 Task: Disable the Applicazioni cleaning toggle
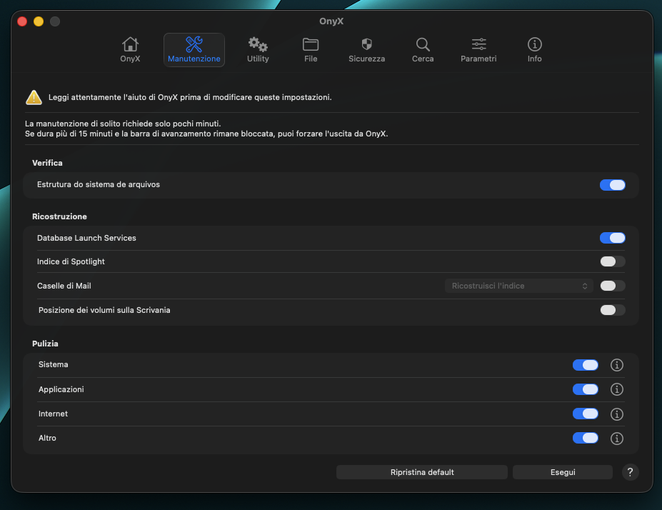[585, 389]
